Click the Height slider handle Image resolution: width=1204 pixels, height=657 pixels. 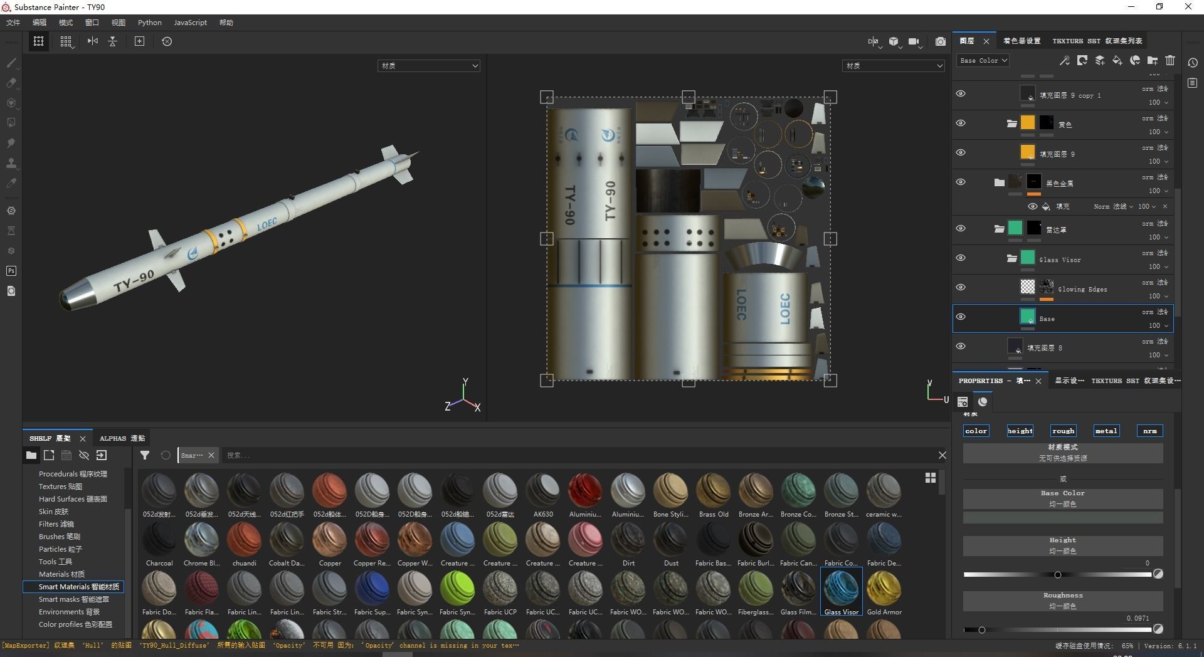point(1058,574)
